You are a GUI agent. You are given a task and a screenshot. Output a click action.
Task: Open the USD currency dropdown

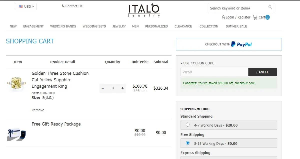25,6
